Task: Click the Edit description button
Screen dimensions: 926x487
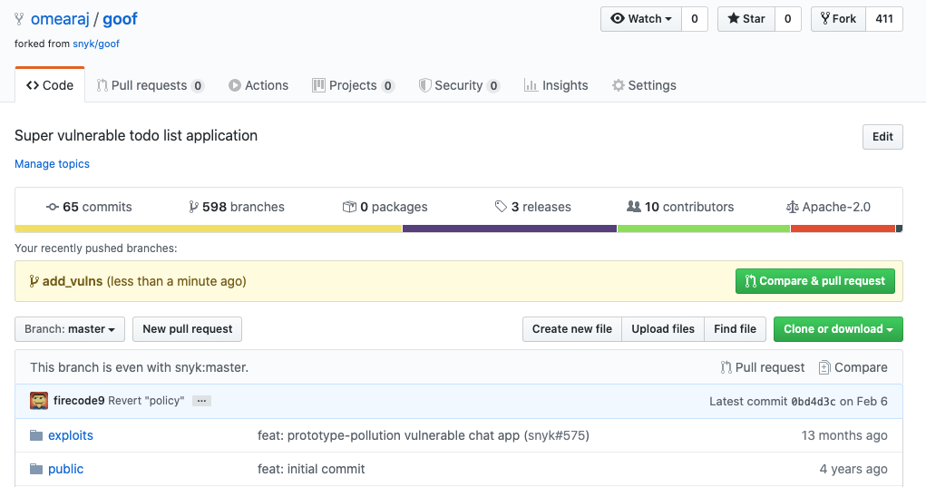Action: [882, 137]
